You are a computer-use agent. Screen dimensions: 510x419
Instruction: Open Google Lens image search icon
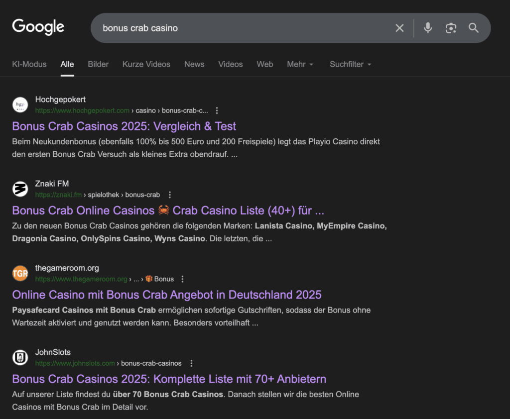[x=451, y=28]
